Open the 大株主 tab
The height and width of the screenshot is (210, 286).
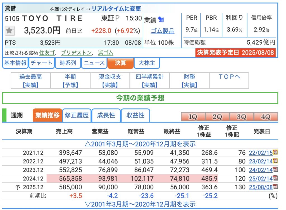click(x=147, y=63)
